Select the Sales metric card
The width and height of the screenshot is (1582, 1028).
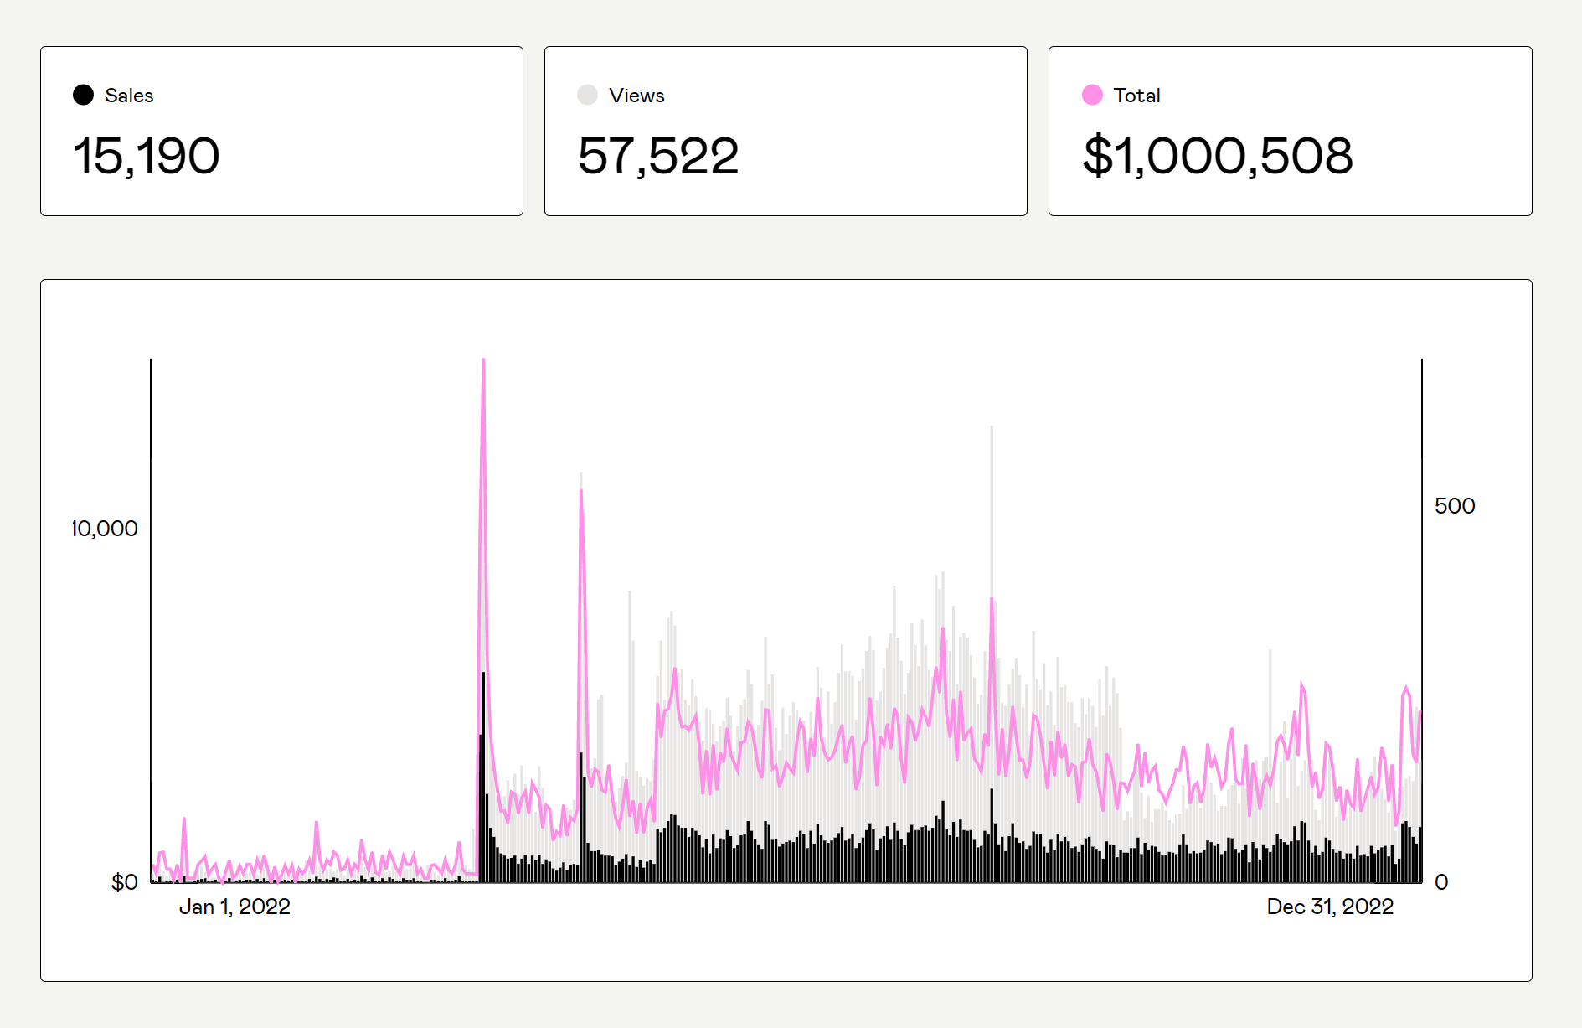tap(282, 131)
